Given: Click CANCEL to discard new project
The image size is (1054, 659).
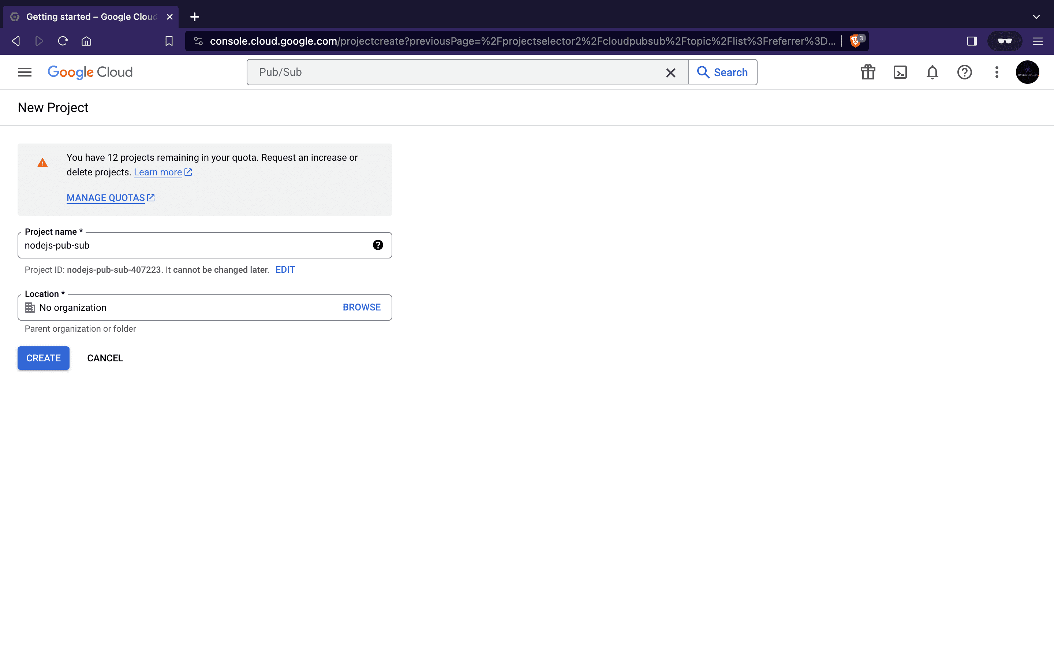Looking at the screenshot, I should coord(105,358).
